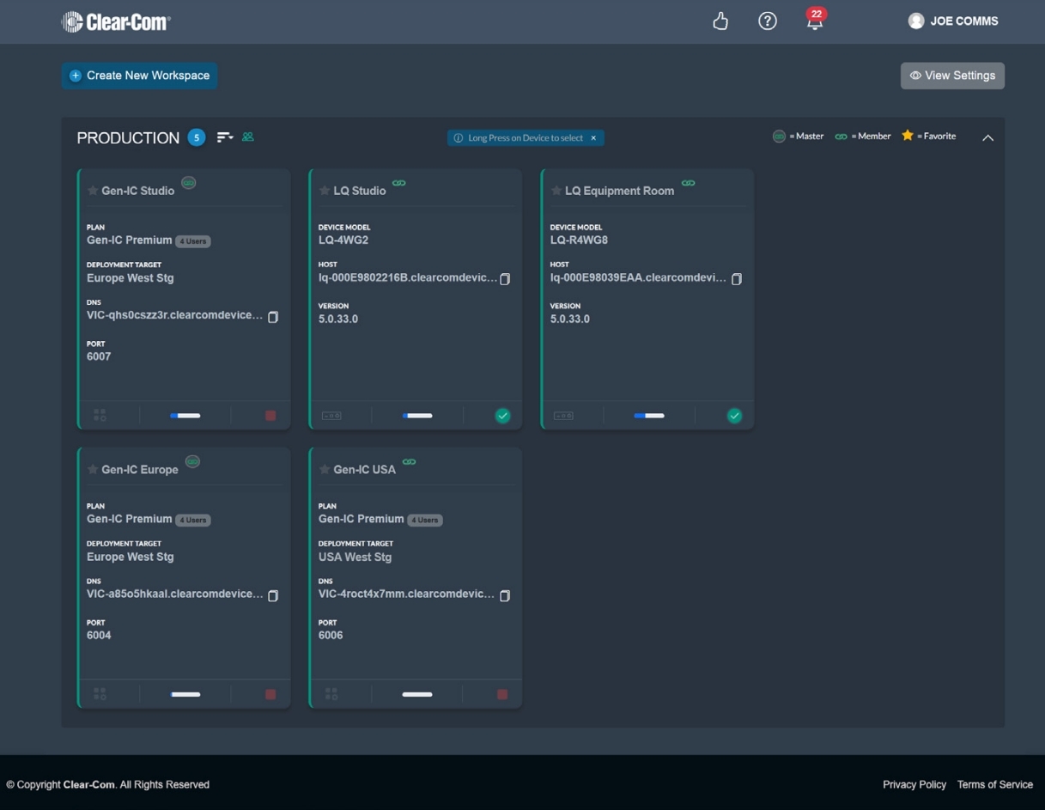The height and width of the screenshot is (810, 1045).
Task: Click the progress bar on LQ Equipment Room card
Action: coord(649,416)
